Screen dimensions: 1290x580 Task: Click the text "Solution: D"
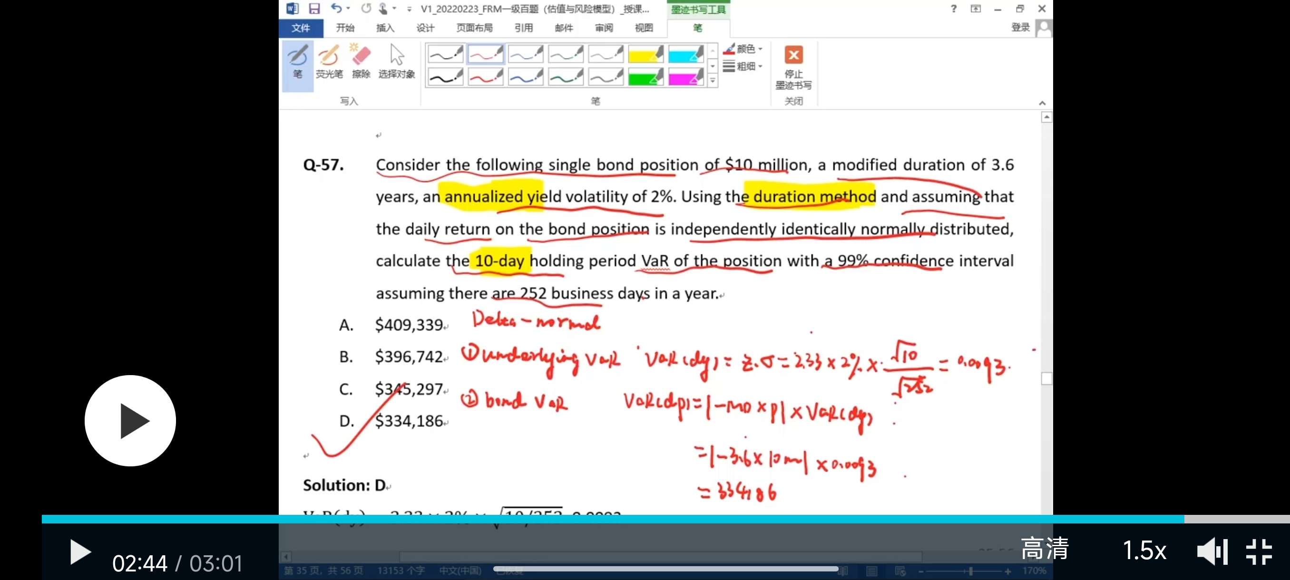tap(344, 485)
